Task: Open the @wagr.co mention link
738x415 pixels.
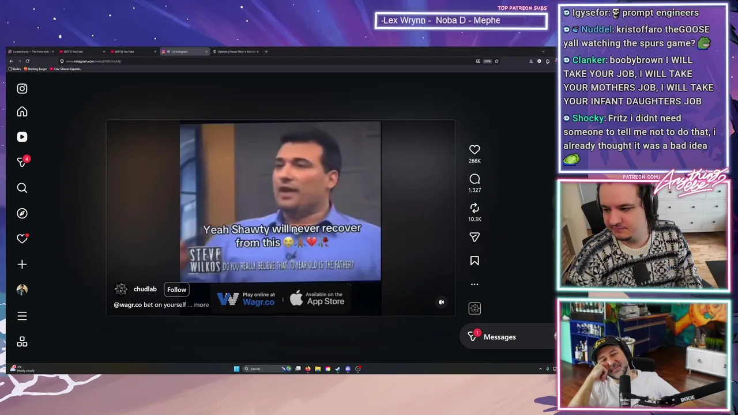Action: pos(127,305)
